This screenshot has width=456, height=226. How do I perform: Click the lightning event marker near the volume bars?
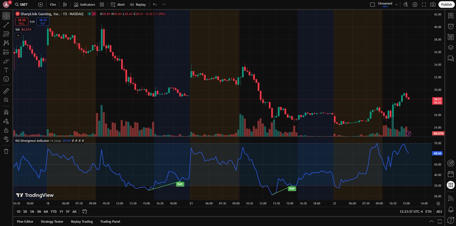point(408,133)
